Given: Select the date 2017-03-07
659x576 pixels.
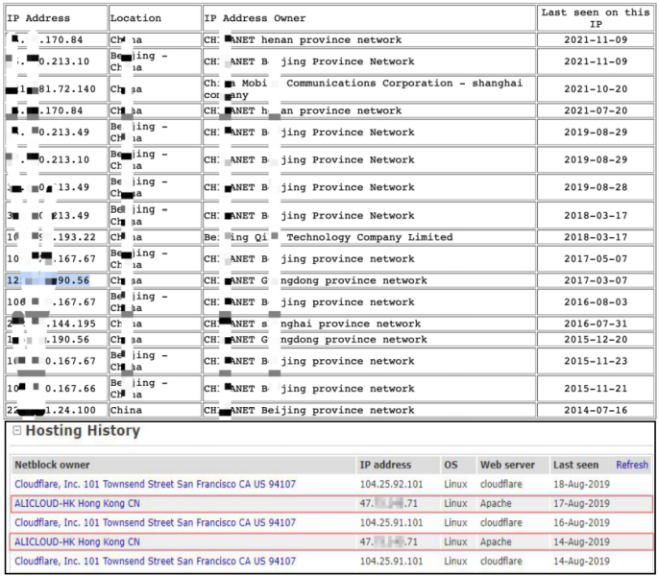Looking at the screenshot, I should (x=596, y=280).
